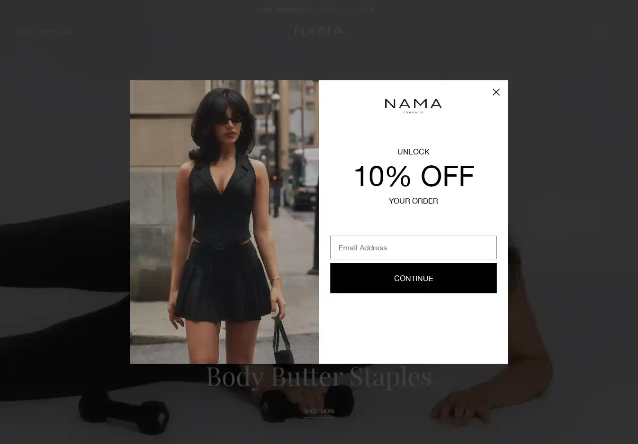
Task: Click the UNLOCK label above the offer
Action: tap(413, 152)
